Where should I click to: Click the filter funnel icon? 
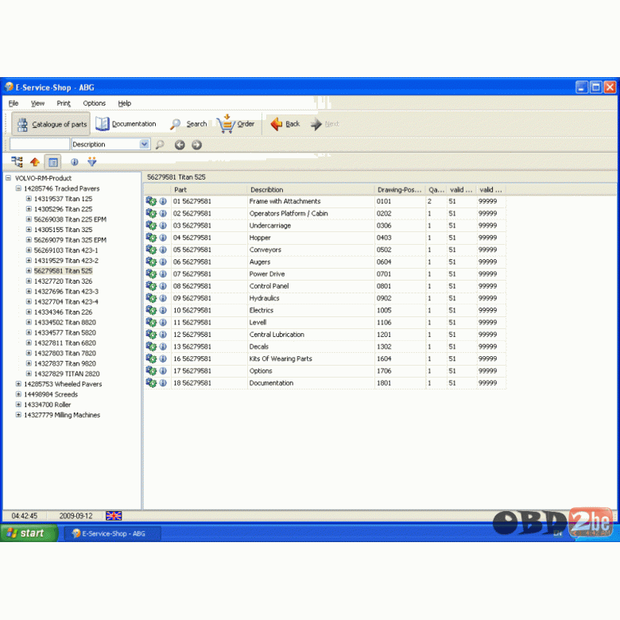click(x=92, y=161)
